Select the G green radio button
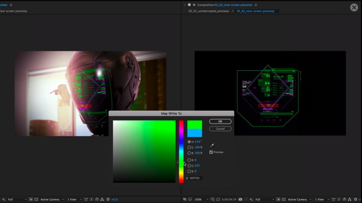This screenshot has height=203, width=362. (189, 166)
